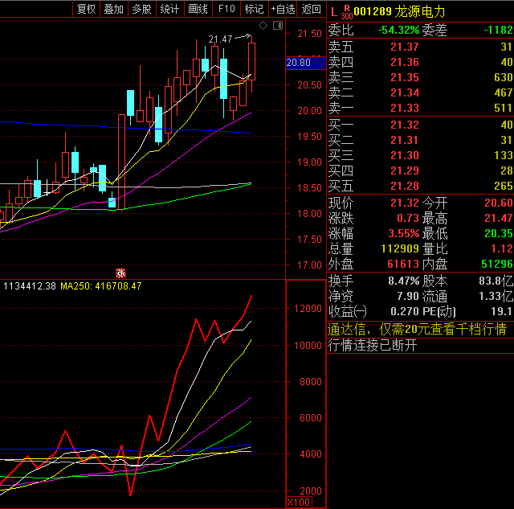Screen dimensions: 514x509
Task: Click the 21.47 high price annotation
Action: pyautogui.click(x=220, y=39)
